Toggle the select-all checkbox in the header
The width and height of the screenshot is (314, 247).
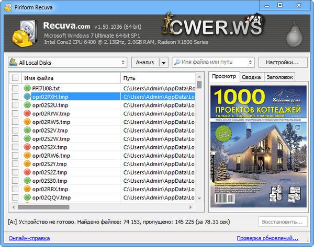pyautogui.click(x=15, y=77)
